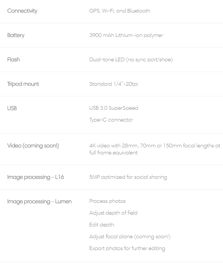Select the GPS, Wi-Fi, and Bluetooth text
Screen dimensions: 223x263
pyautogui.click(x=120, y=11)
